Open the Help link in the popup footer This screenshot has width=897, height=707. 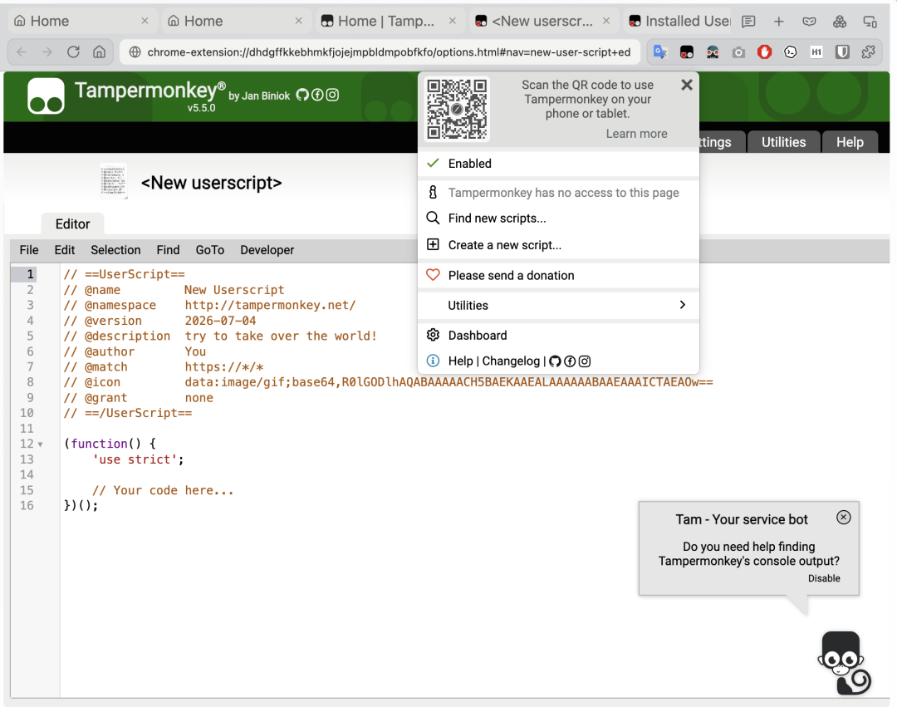pos(460,361)
